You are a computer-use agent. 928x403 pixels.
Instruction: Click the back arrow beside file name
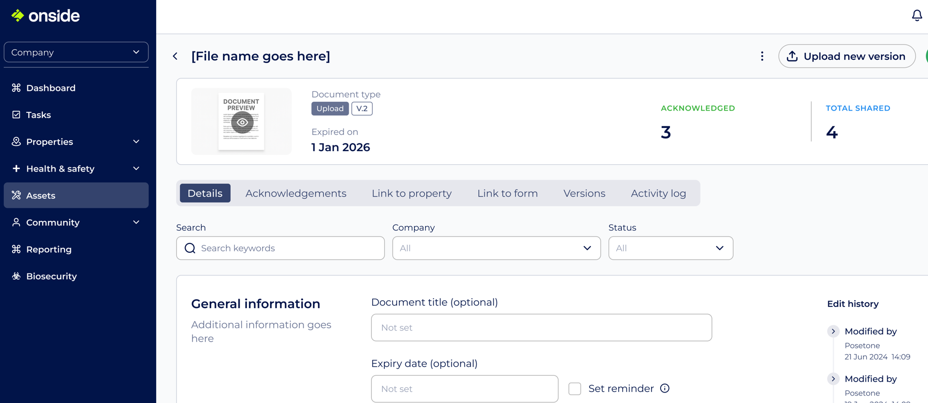pos(176,56)
